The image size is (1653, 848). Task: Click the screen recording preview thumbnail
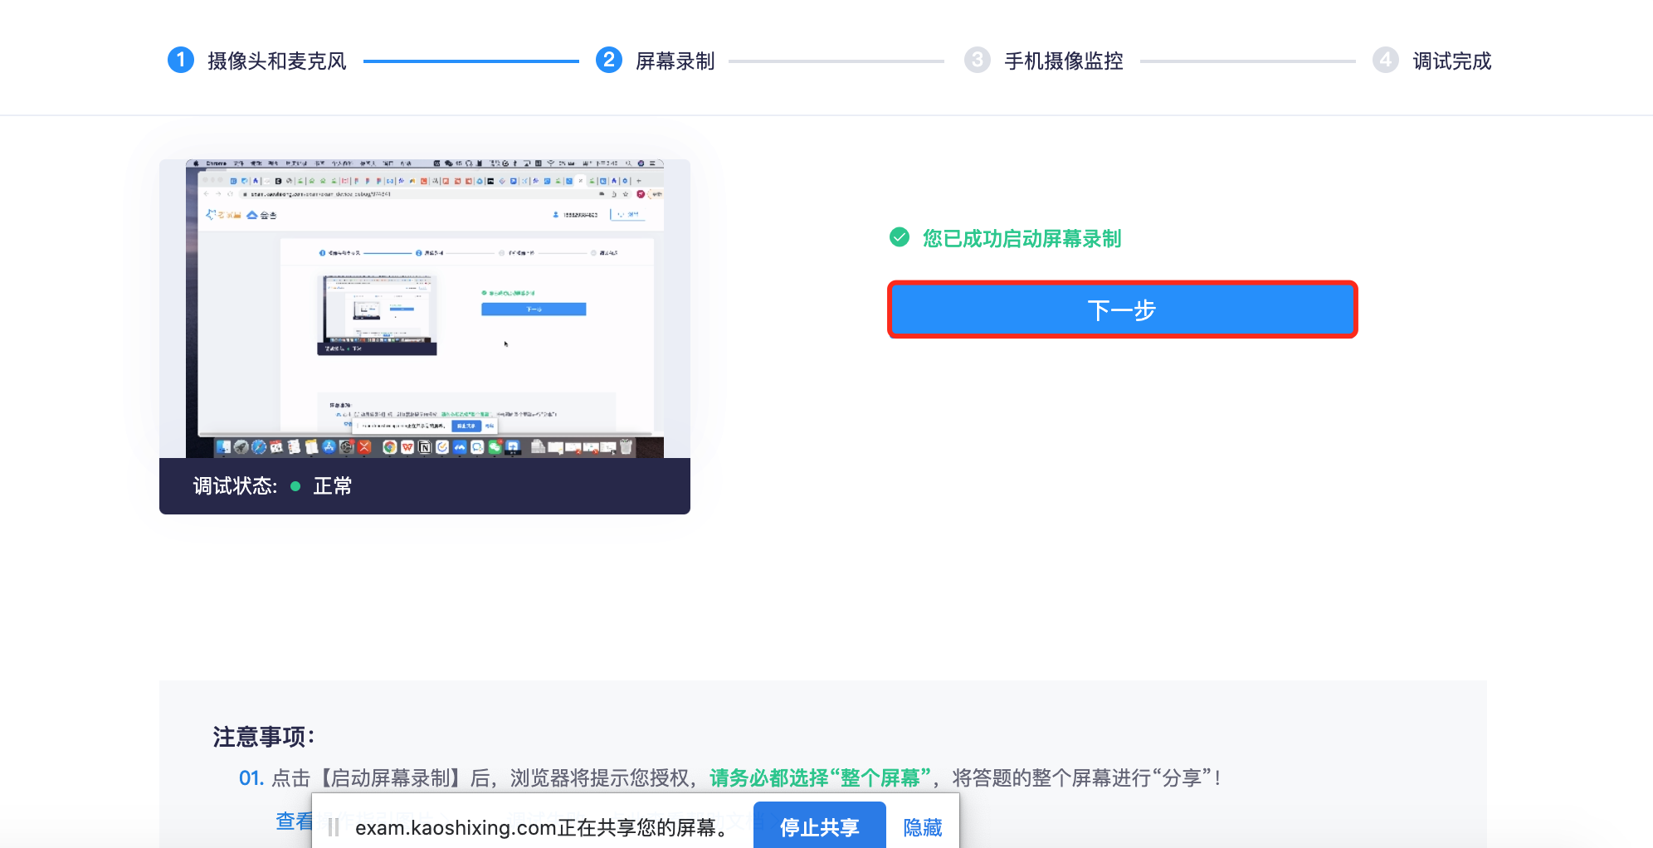tap(424, 309)
